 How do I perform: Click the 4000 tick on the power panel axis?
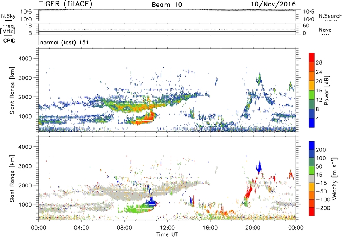click(x=25, y=59)
